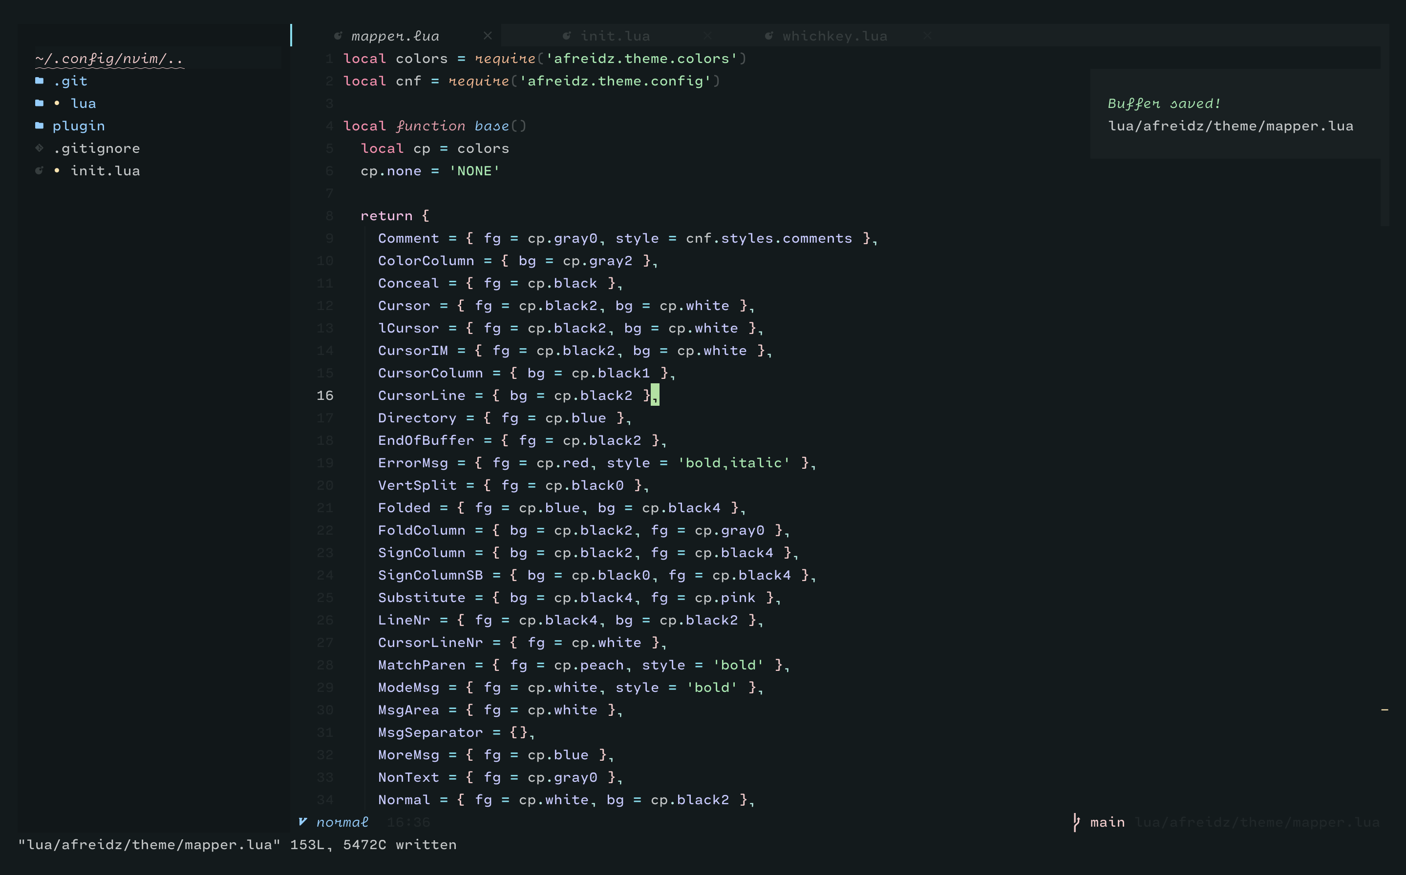Expand the .git directory
The height and width of the screenshot is (875, 1406).
pyautogui.click(x=70, y=81)
